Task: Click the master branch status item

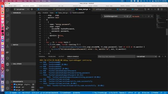Action: [x=13, y=93]
